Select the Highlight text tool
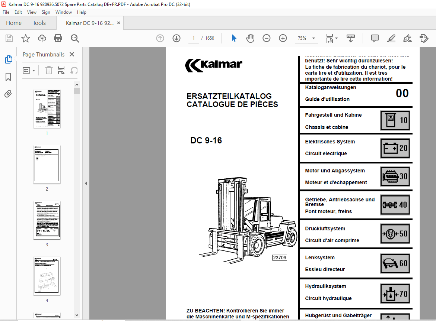This screenshot has width=436, height=321. point(391,38)
